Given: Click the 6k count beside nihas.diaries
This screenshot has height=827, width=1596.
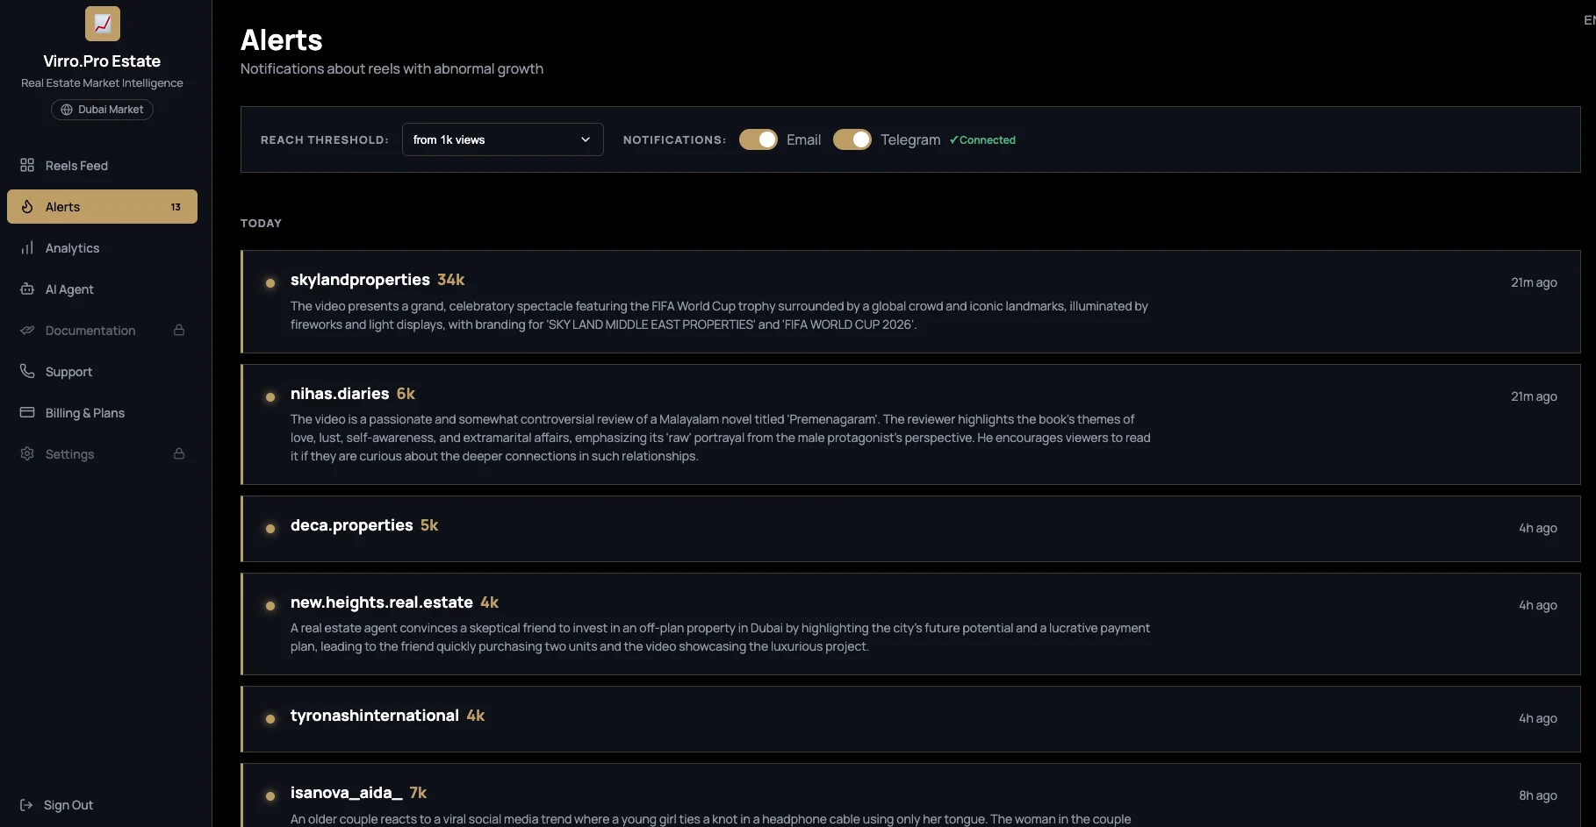Looking at the screenshot, I should pyautogui.click(x=406, y=393).
